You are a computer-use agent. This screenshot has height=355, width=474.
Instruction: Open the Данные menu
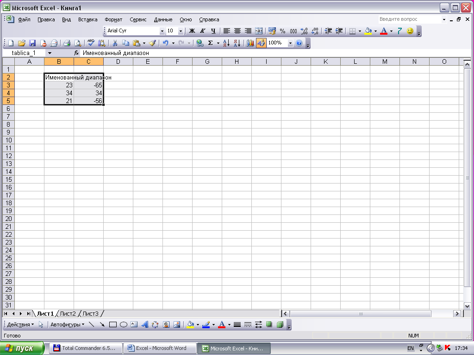(x=163, y=19)
